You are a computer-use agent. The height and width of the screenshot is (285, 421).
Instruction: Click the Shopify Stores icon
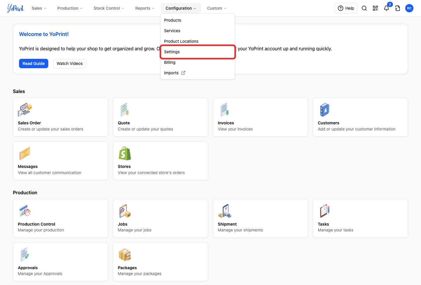point(125,153)
